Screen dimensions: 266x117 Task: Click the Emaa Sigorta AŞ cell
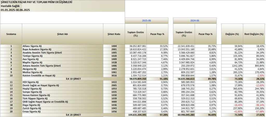[x=63, y=112]
